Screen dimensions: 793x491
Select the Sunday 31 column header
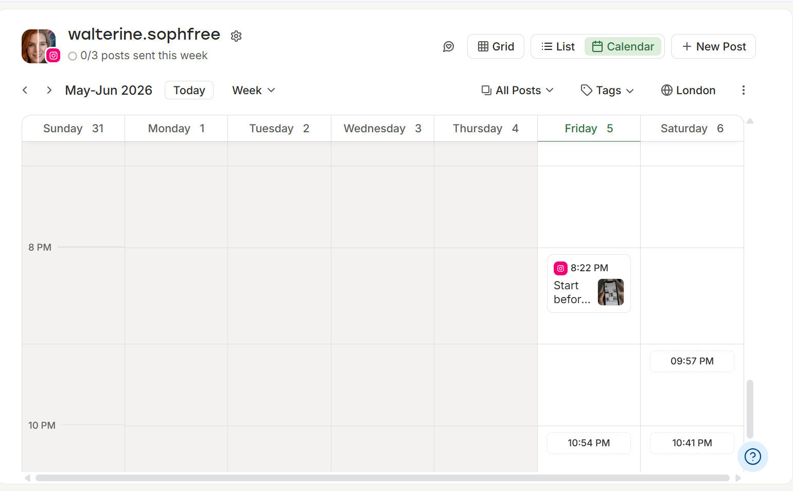click(74, 128)
